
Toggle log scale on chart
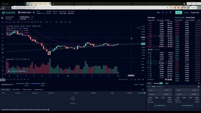135,79
